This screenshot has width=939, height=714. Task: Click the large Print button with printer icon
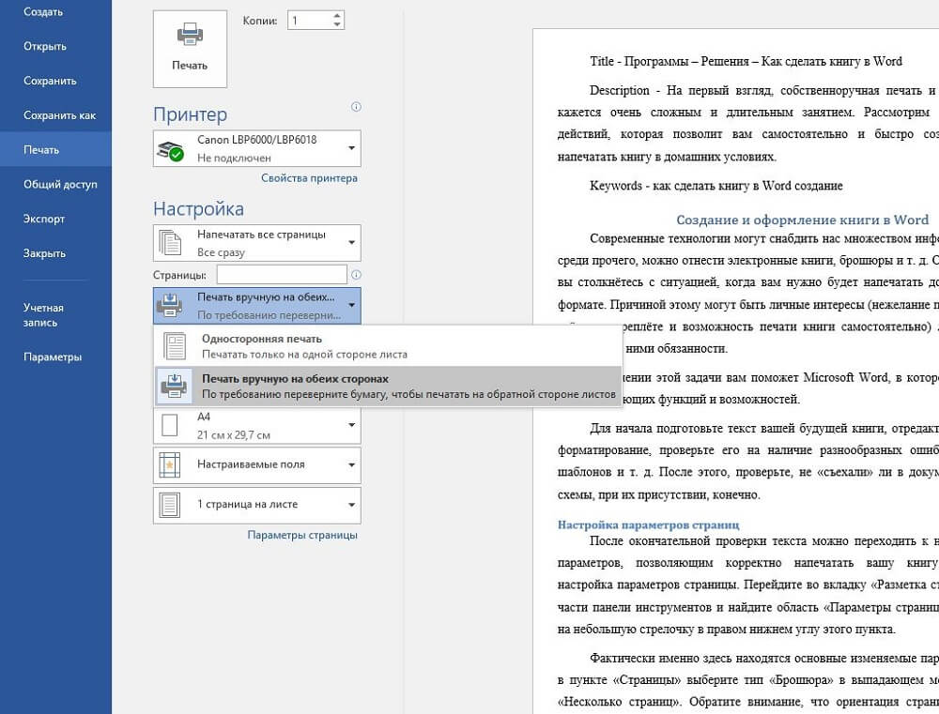tap(189, 48)
